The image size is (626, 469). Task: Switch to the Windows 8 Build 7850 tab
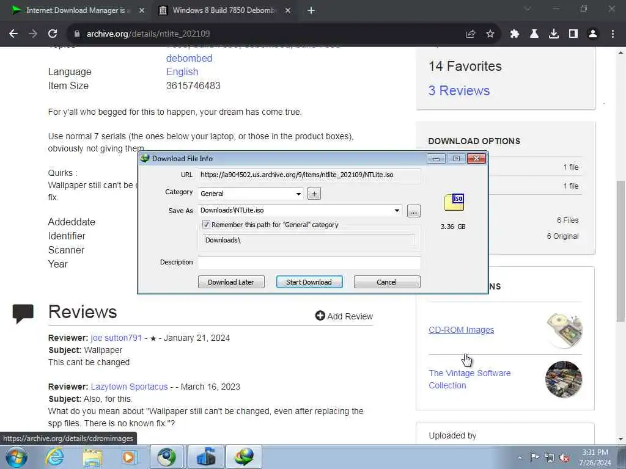[x=224, y=10]
